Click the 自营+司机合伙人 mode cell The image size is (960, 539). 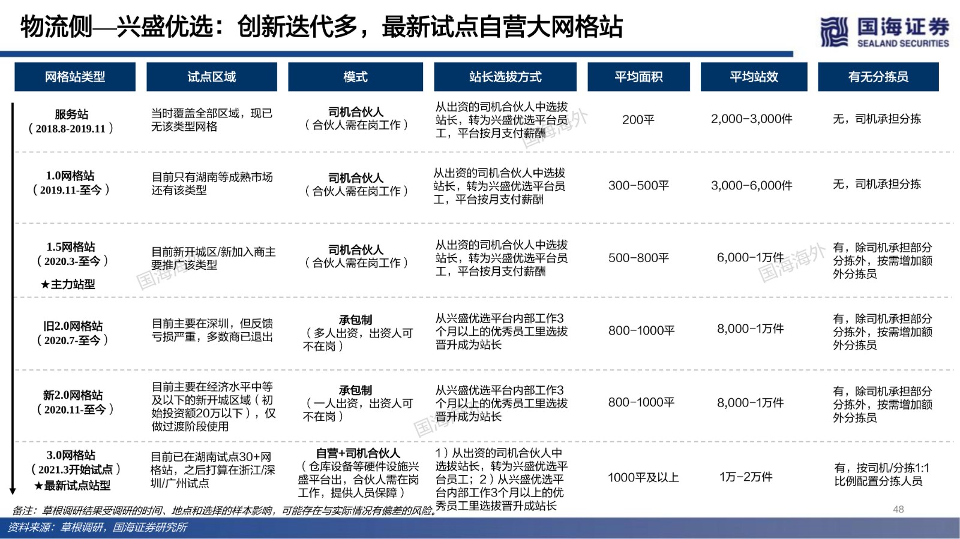358,473
